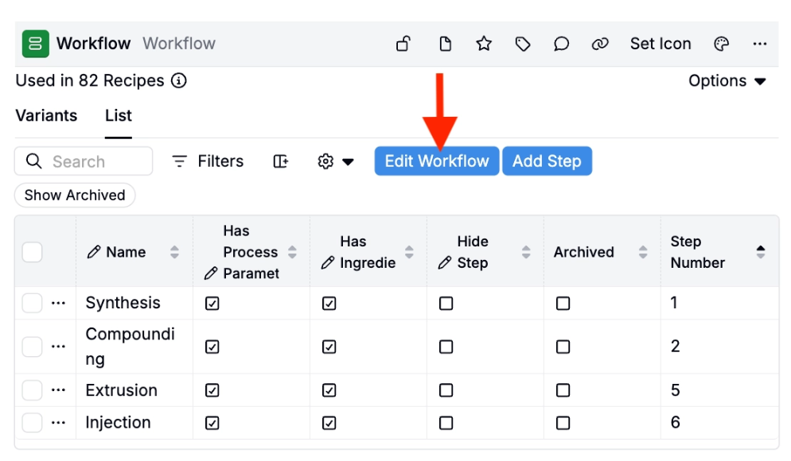The height and width of the screenshot is (461, 791).
Task: Open the color palette icon
Action: point(722,44)
